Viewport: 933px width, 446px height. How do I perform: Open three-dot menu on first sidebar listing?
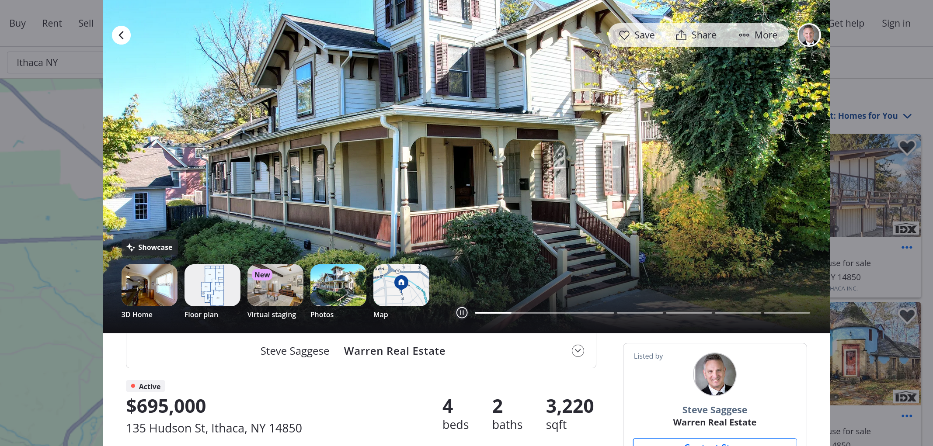[907, 247]
